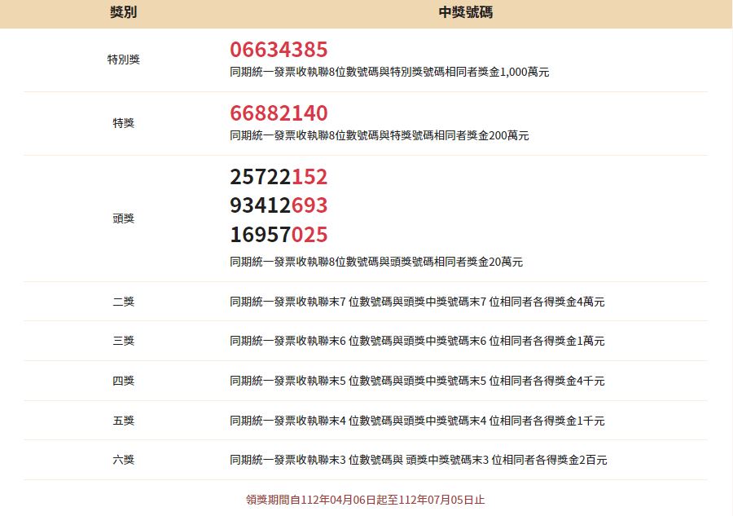Select the 特獎 row label

pyautogui.click(x=124, y=123)
